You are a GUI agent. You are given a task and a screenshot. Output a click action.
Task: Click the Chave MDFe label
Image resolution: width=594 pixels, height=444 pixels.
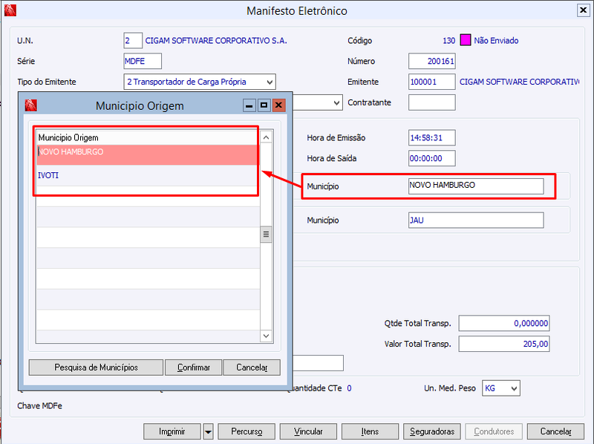click(39, 405)
